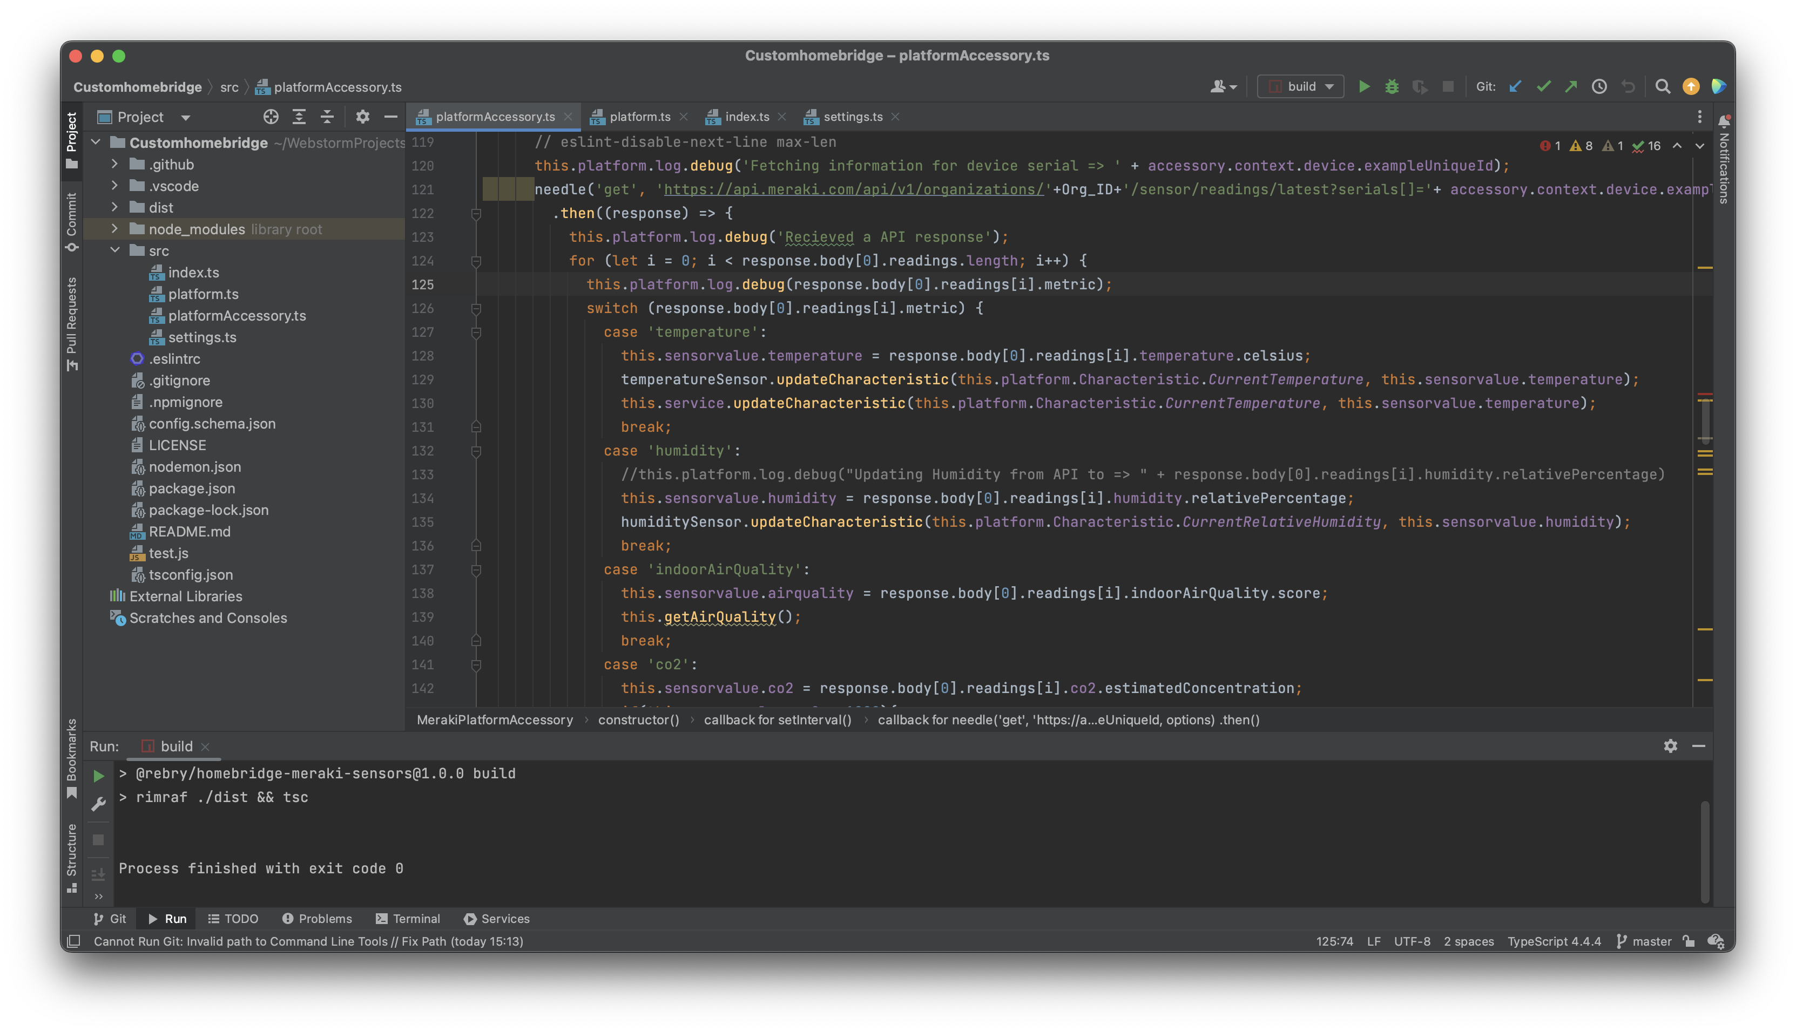
Task: Click the run console vertical scrollbar
Action: pos(1705,851)
